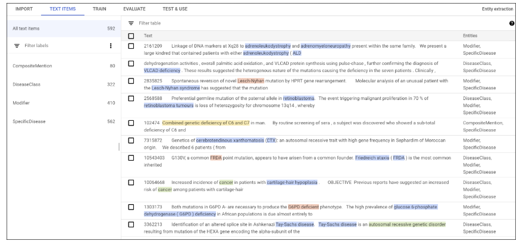Select the TEXT ITEMS tab
Screen dimensions: 520x244
62,9
